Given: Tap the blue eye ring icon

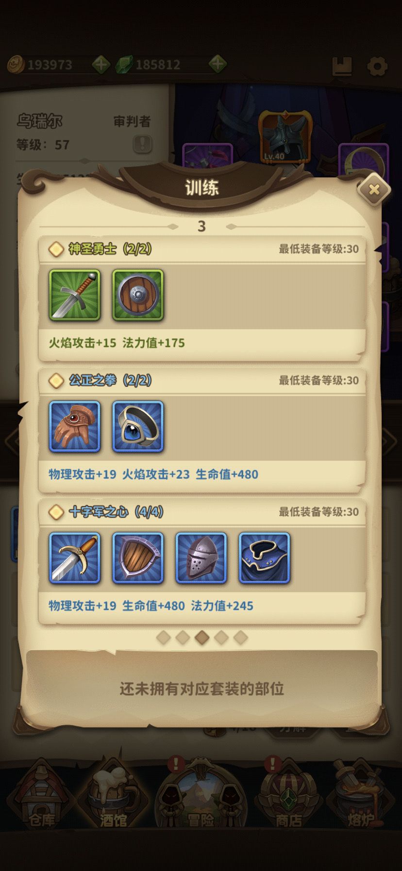Looking at the screenshot, I should 138,426.
